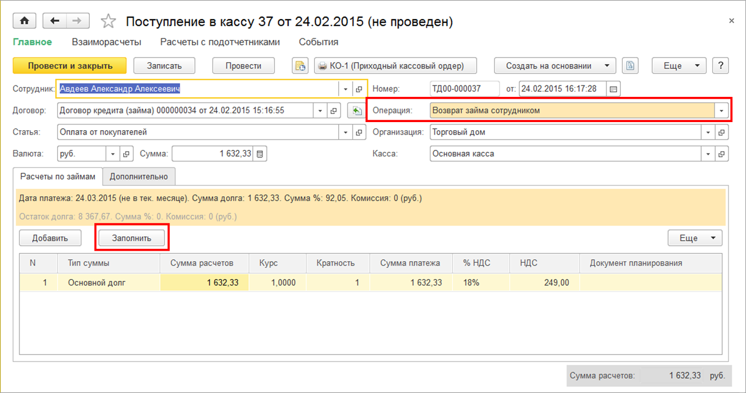The image size is (746, 393).
Task: Switch to the Дополнительно tab
Action: point(139,177)
